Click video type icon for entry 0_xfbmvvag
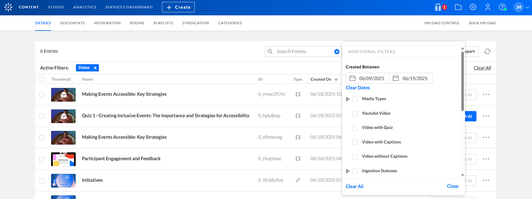Viewport: 532px width, 199px height. (x=298, y=137)
